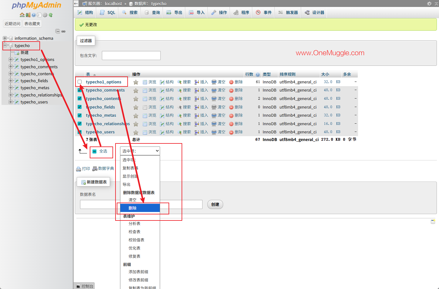Open the 设计器 tab
Viewport: 439px width, 289px height.
314,12
